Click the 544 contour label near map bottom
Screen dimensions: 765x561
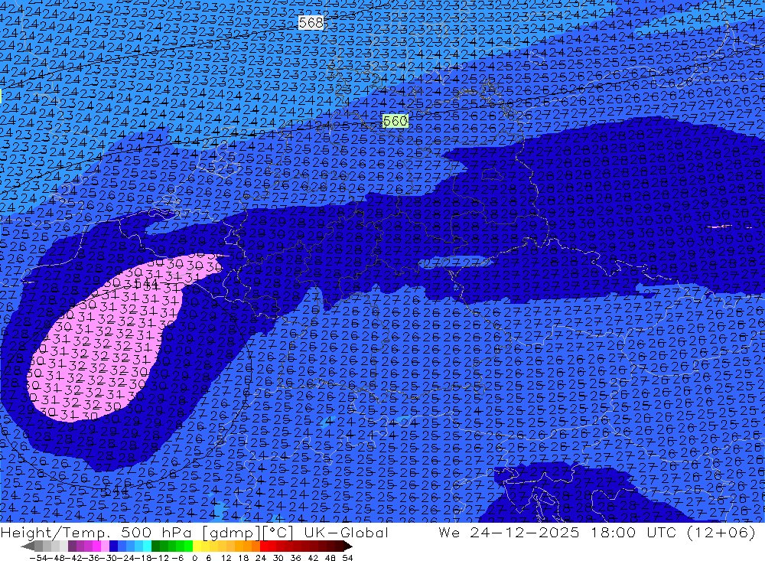coord(116,489)
